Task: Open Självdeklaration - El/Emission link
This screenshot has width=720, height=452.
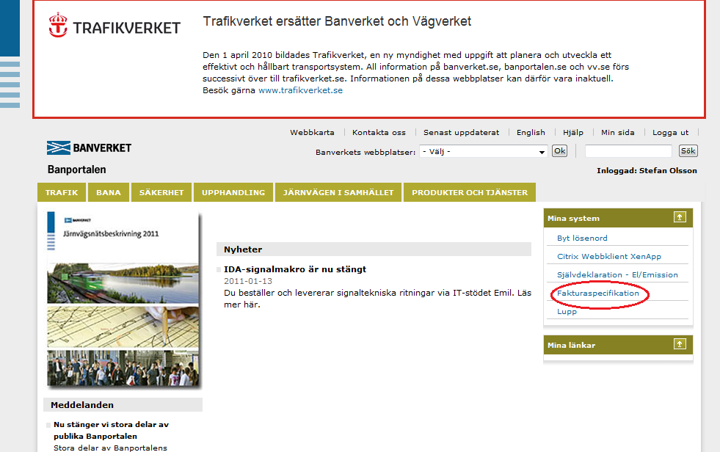Action: (x=617, y=274)
